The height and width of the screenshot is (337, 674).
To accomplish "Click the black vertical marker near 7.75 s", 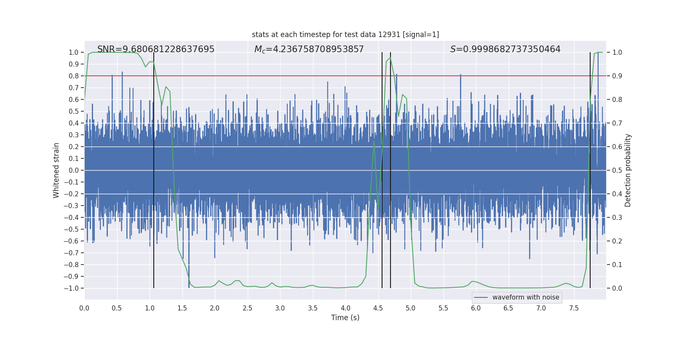I will click(590, 170).
